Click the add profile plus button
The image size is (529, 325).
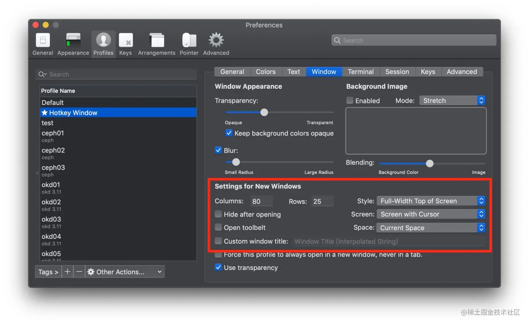click(67, 272)
